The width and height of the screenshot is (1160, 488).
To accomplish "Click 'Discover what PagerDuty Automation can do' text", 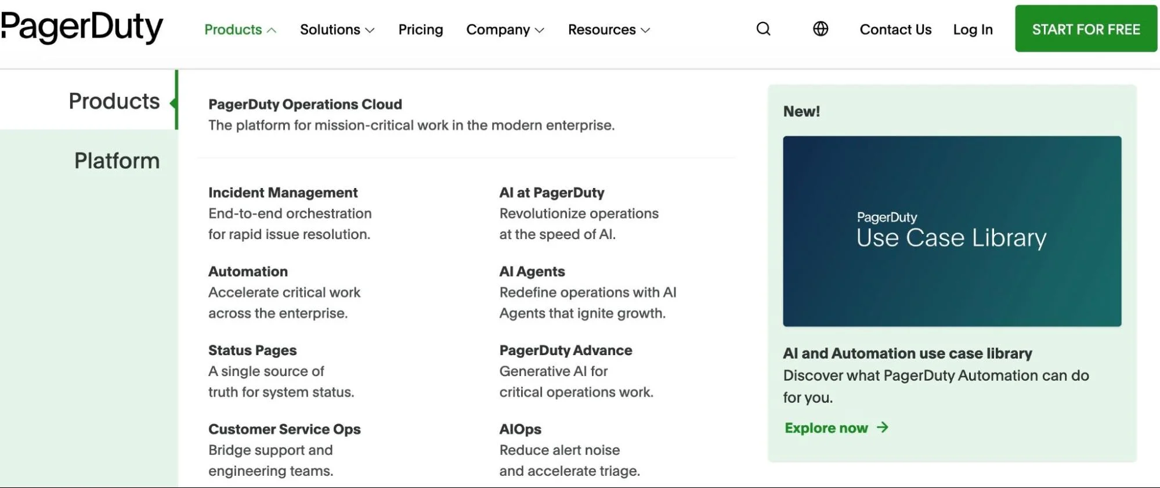I will tap(935, 375).
